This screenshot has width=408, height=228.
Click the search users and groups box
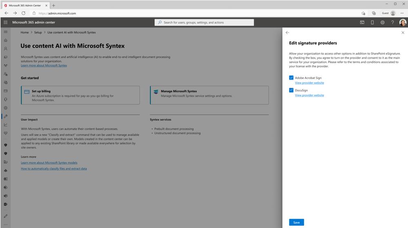pos(204,22)
